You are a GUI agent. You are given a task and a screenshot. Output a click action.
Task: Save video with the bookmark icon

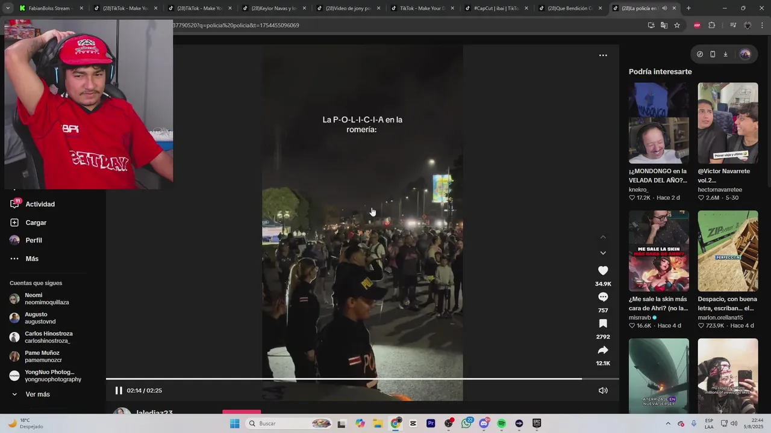603,324
